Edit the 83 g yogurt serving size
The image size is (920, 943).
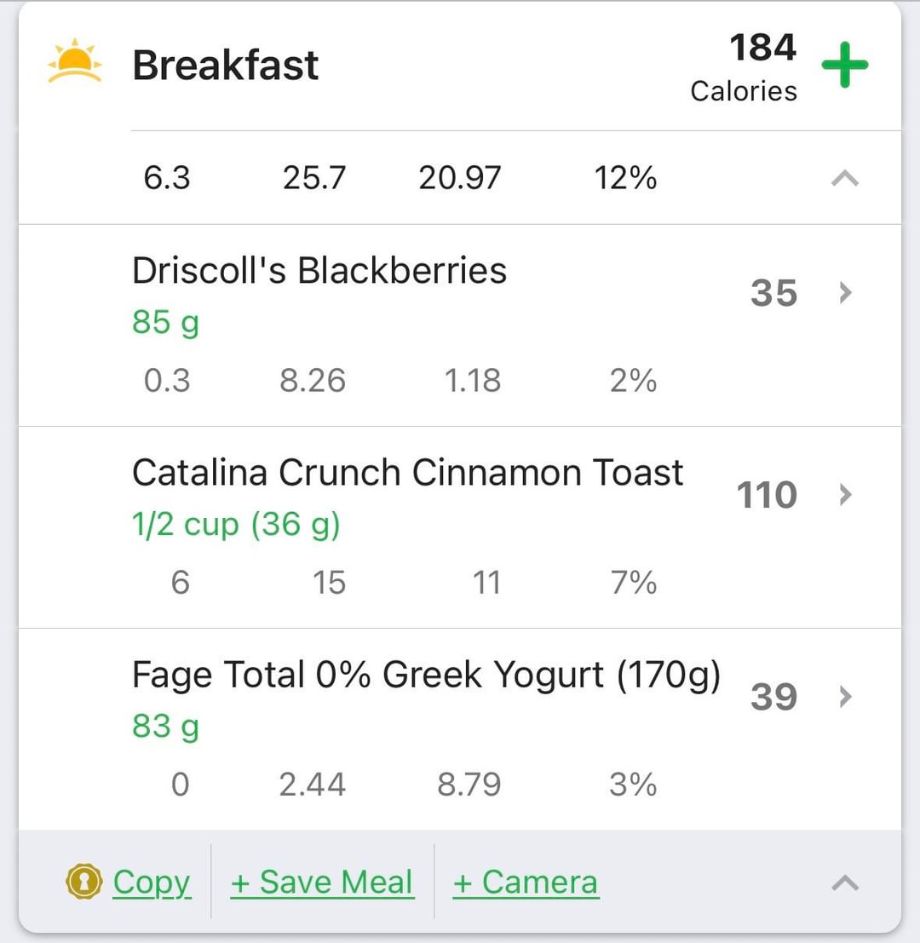[x=165, y=727]
